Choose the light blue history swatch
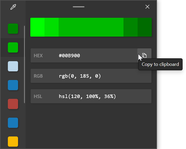This screenshot has width=186, height=149. pyautogui.click(x=13, y=66)
